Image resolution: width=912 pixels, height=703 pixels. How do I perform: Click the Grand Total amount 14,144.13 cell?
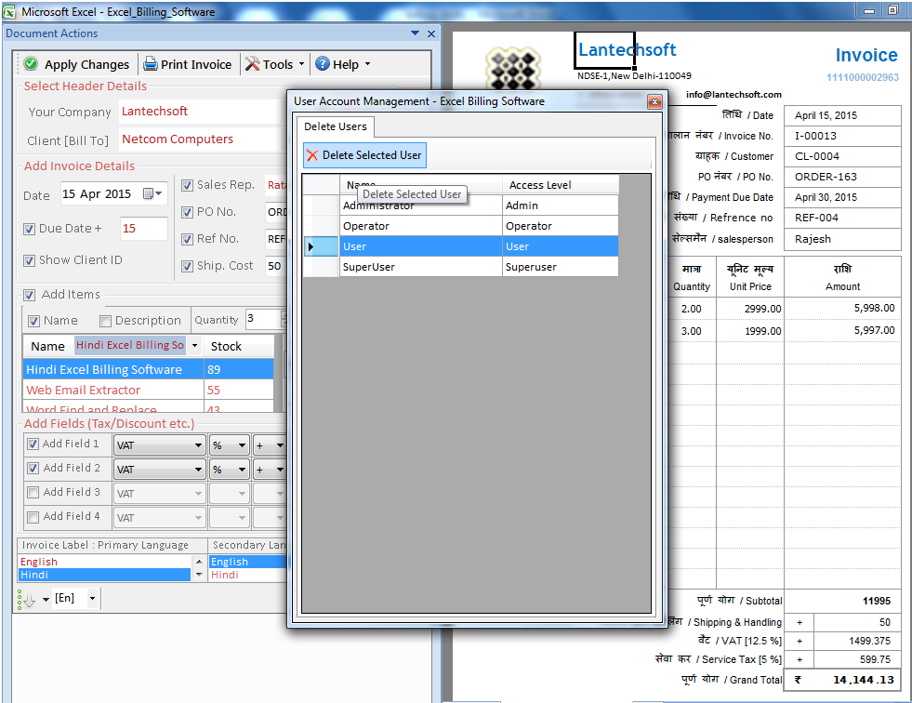[x=842, y=680]
